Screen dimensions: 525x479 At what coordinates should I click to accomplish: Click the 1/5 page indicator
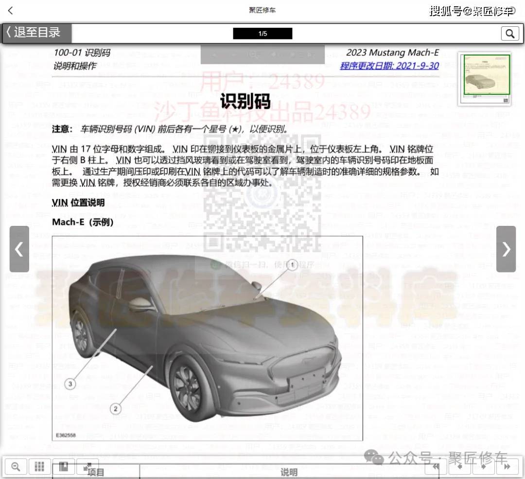(x=262, y=34)
